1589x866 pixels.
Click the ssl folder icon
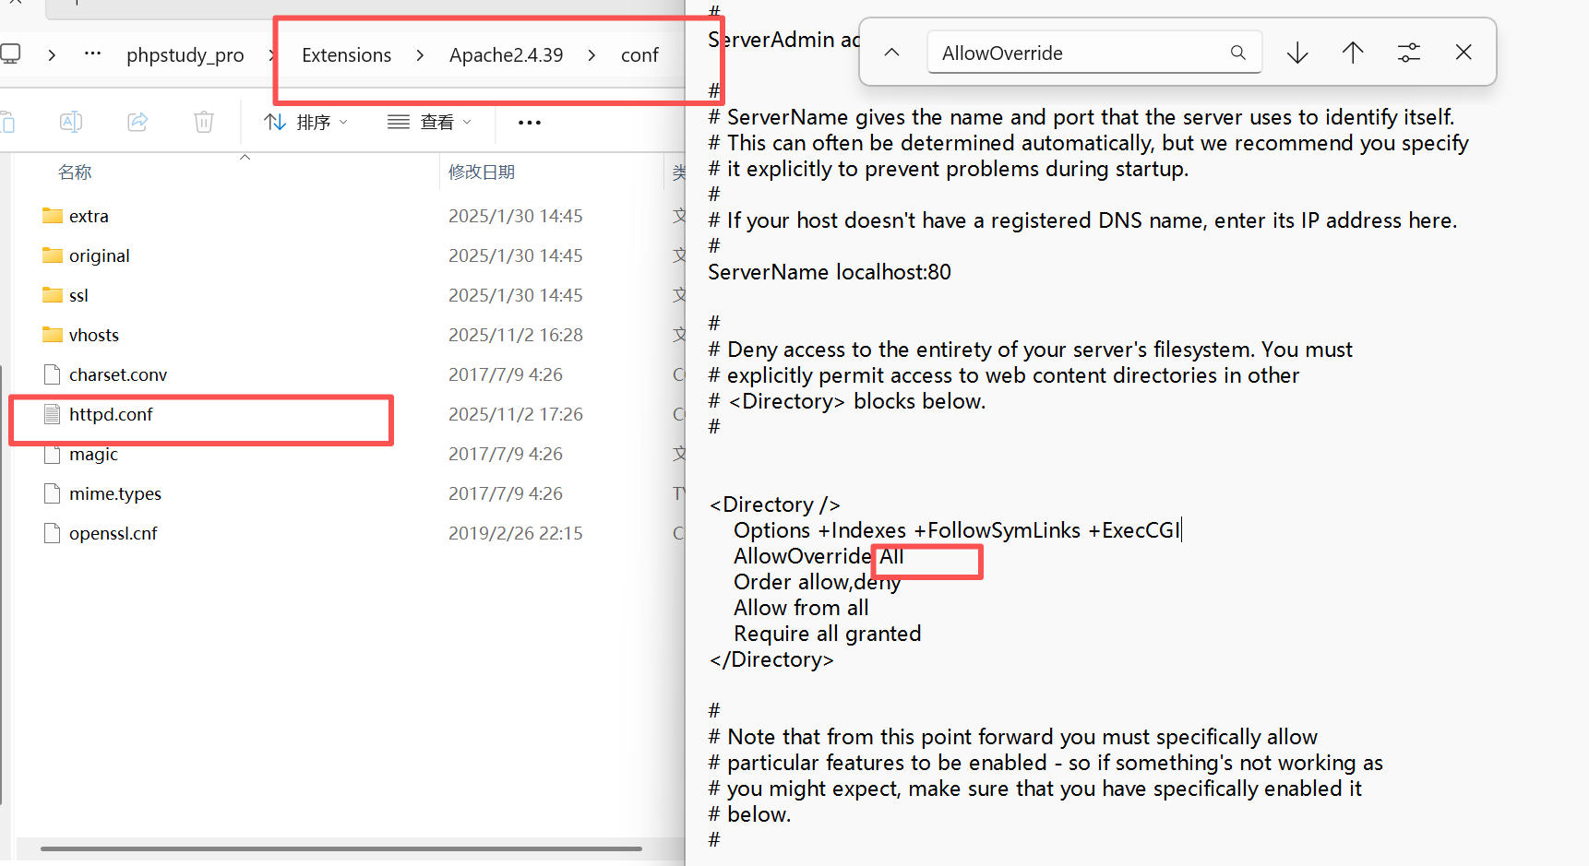53,295
